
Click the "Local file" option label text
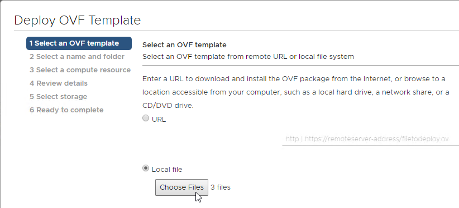tap(167, 170)
